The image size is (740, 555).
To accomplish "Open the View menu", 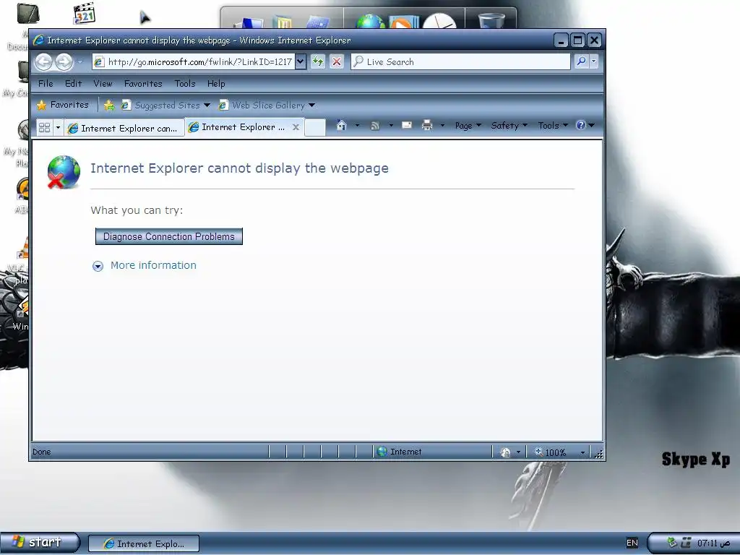I will tap(103, 84).
